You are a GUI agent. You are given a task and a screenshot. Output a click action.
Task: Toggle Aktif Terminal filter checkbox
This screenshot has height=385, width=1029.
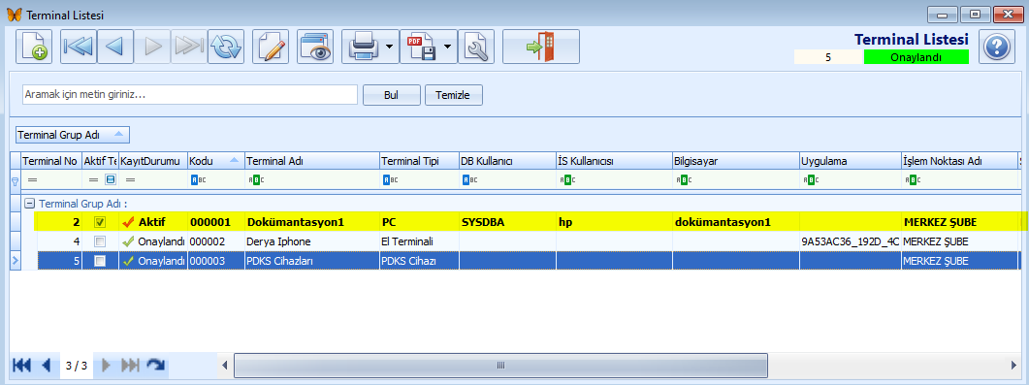click(x=111, y=179)
